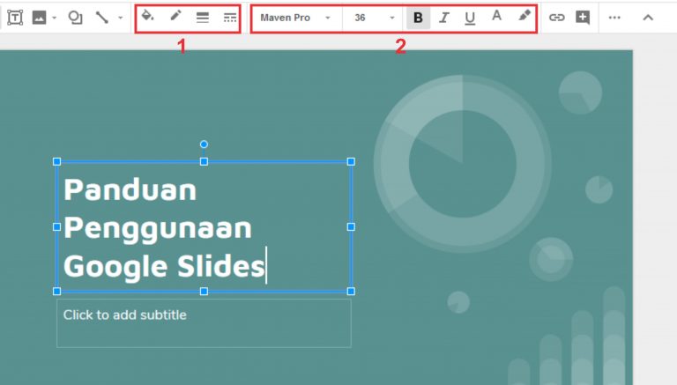The width and height of the screenshot is (677, 385).
Task: Select the Text box tool
Action: [15, 18]
